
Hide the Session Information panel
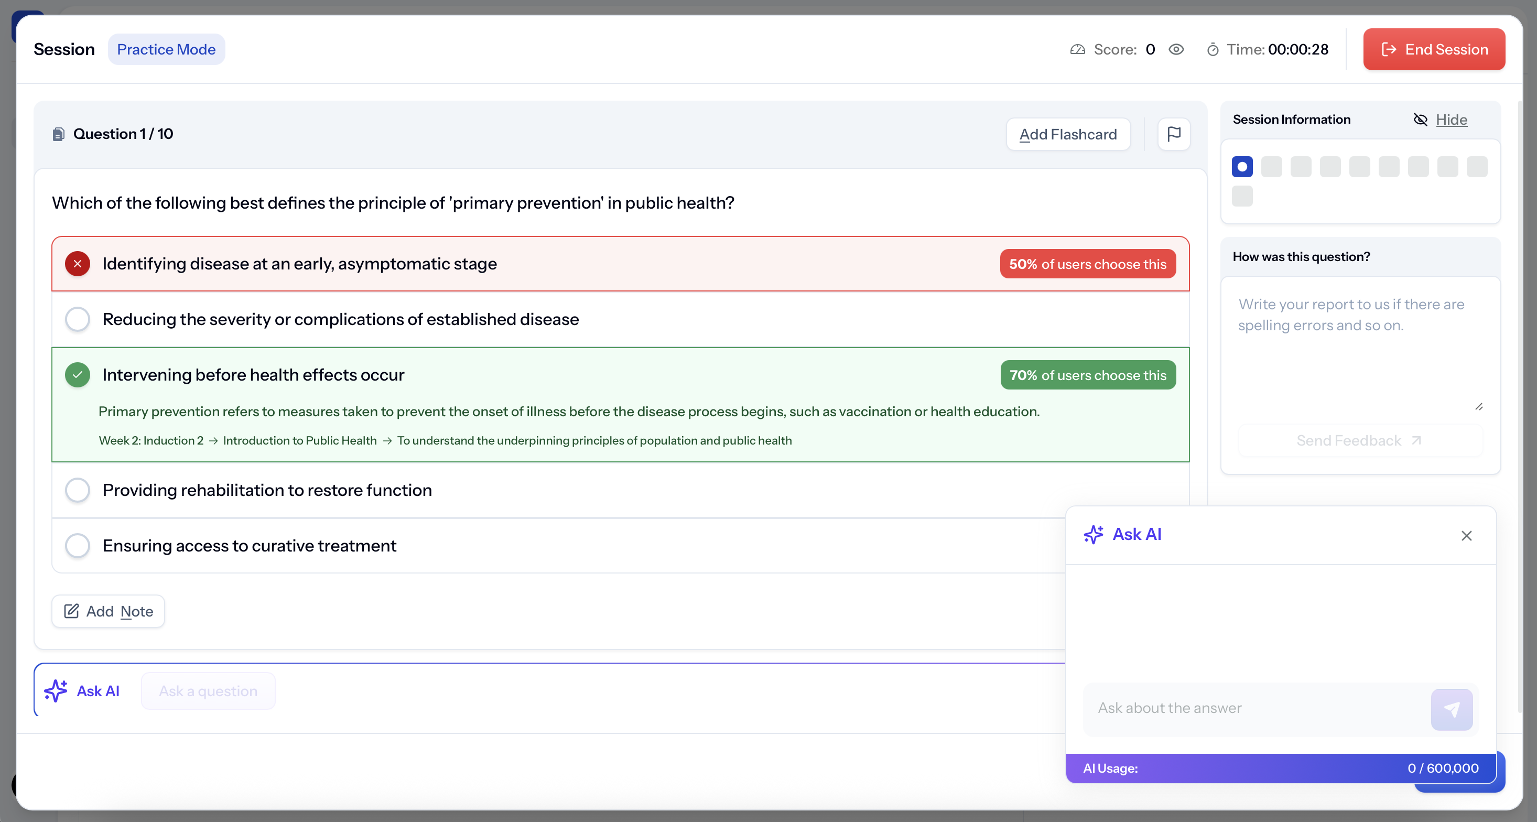click(x=1451, y=120)
